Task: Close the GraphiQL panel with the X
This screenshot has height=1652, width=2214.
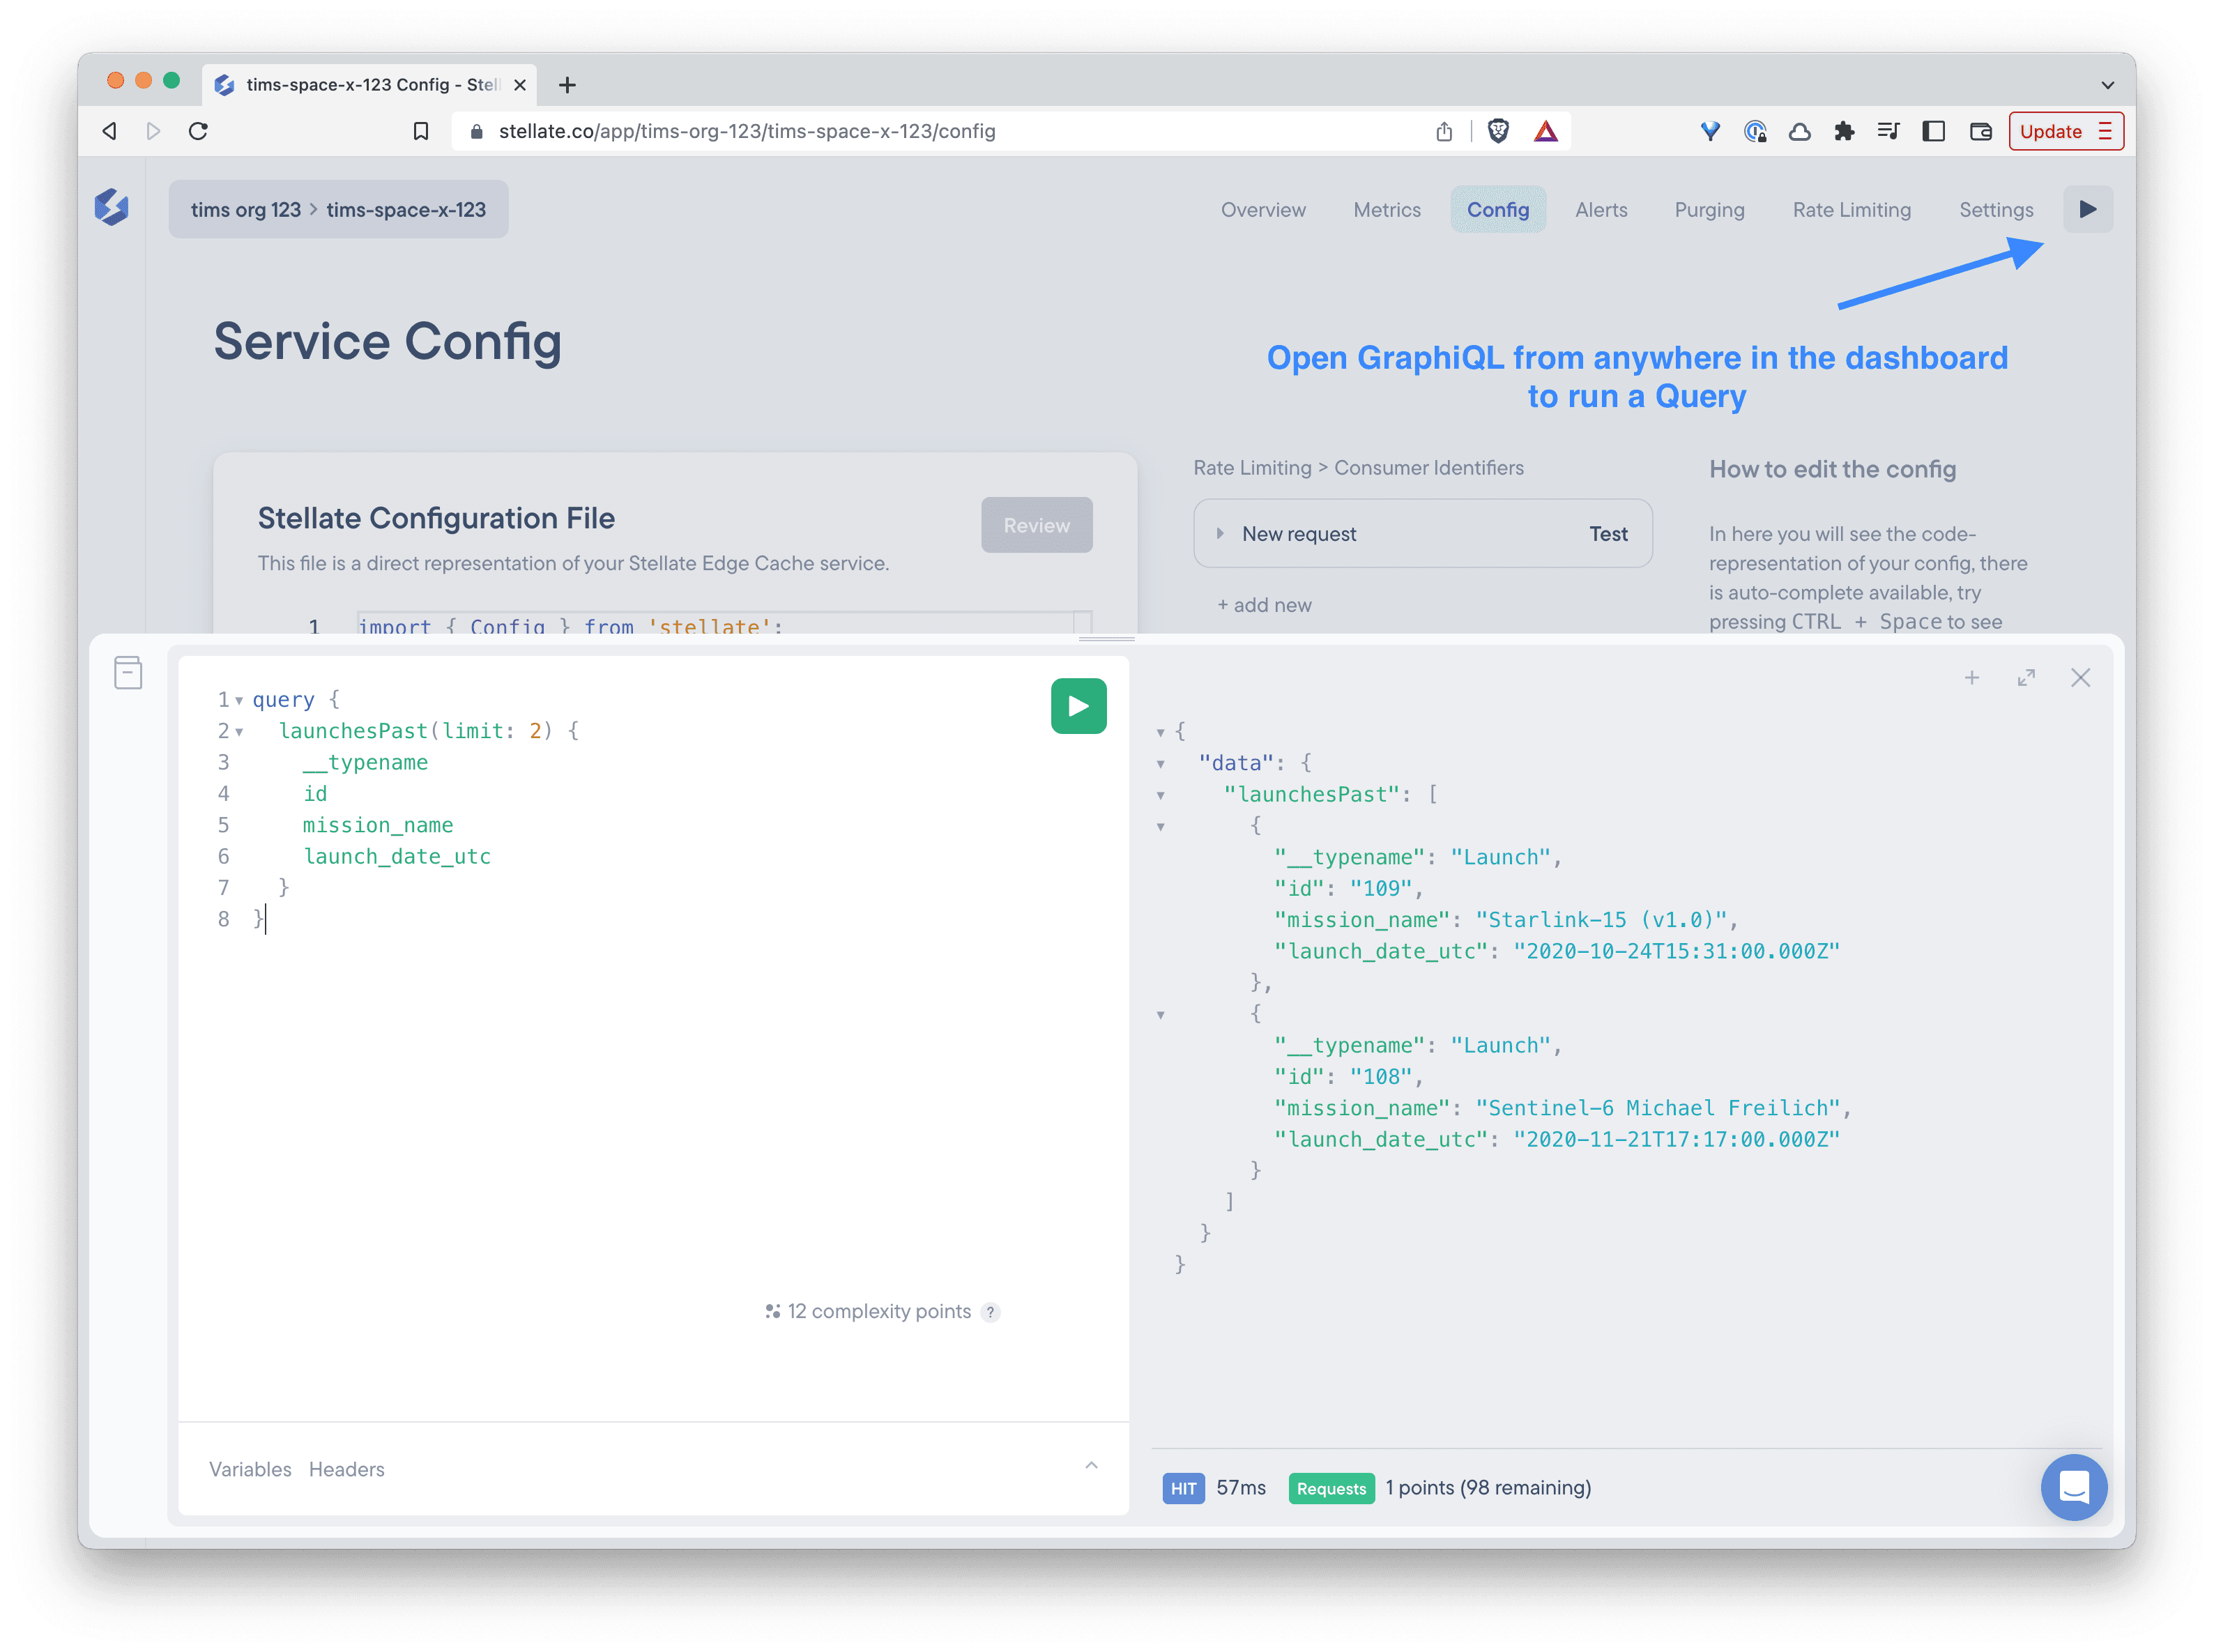Action: point(2080,677)
